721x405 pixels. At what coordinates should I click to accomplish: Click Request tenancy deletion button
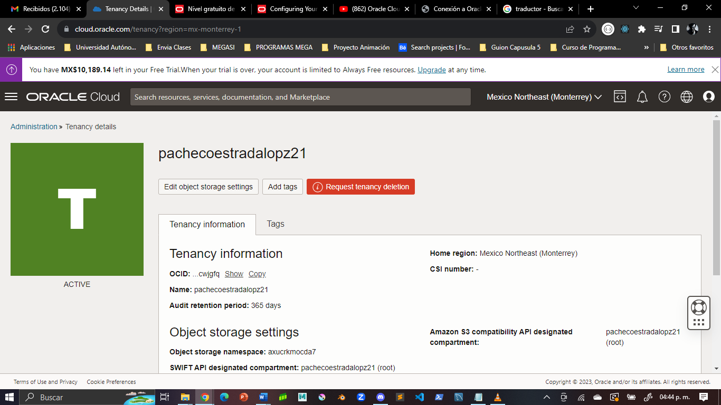[360, 187]
